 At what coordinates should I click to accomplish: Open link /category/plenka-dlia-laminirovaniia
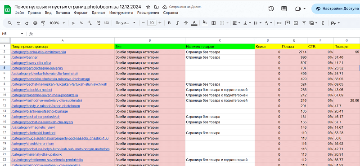pos(39,52)
